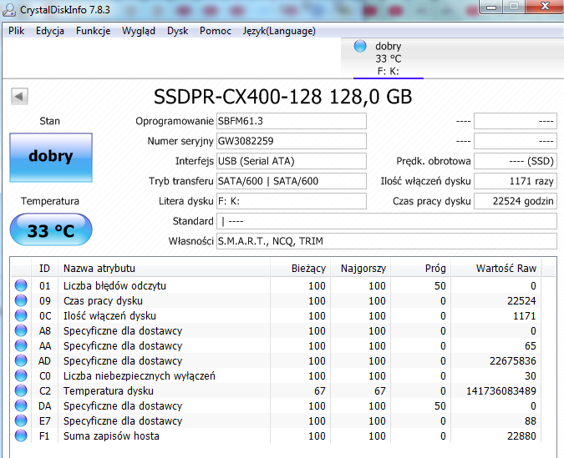Click raw value 22880

(x=521, y=435)
